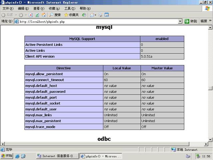Open the 工具(T) menu
This screenshot has width=213, height=160.
coord(70,9)
